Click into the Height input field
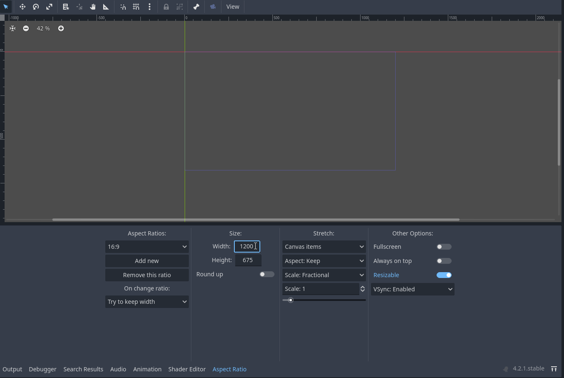564x378 pixels. 248,260
